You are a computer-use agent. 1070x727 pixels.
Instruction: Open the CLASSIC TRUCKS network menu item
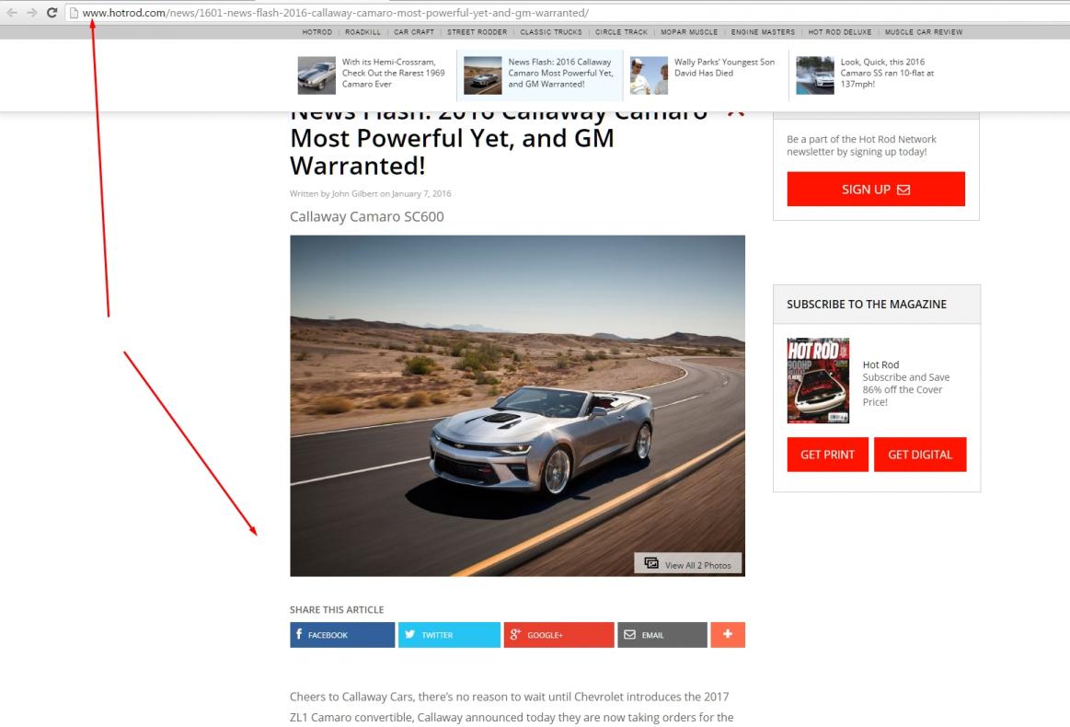point(551,32)
